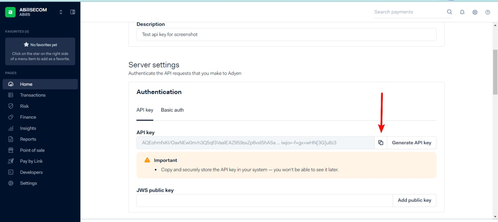Image resolution: width=498 pixels, height=222 pixels.
Task: Click the JWS public key input field
Action: pos(265,200)
